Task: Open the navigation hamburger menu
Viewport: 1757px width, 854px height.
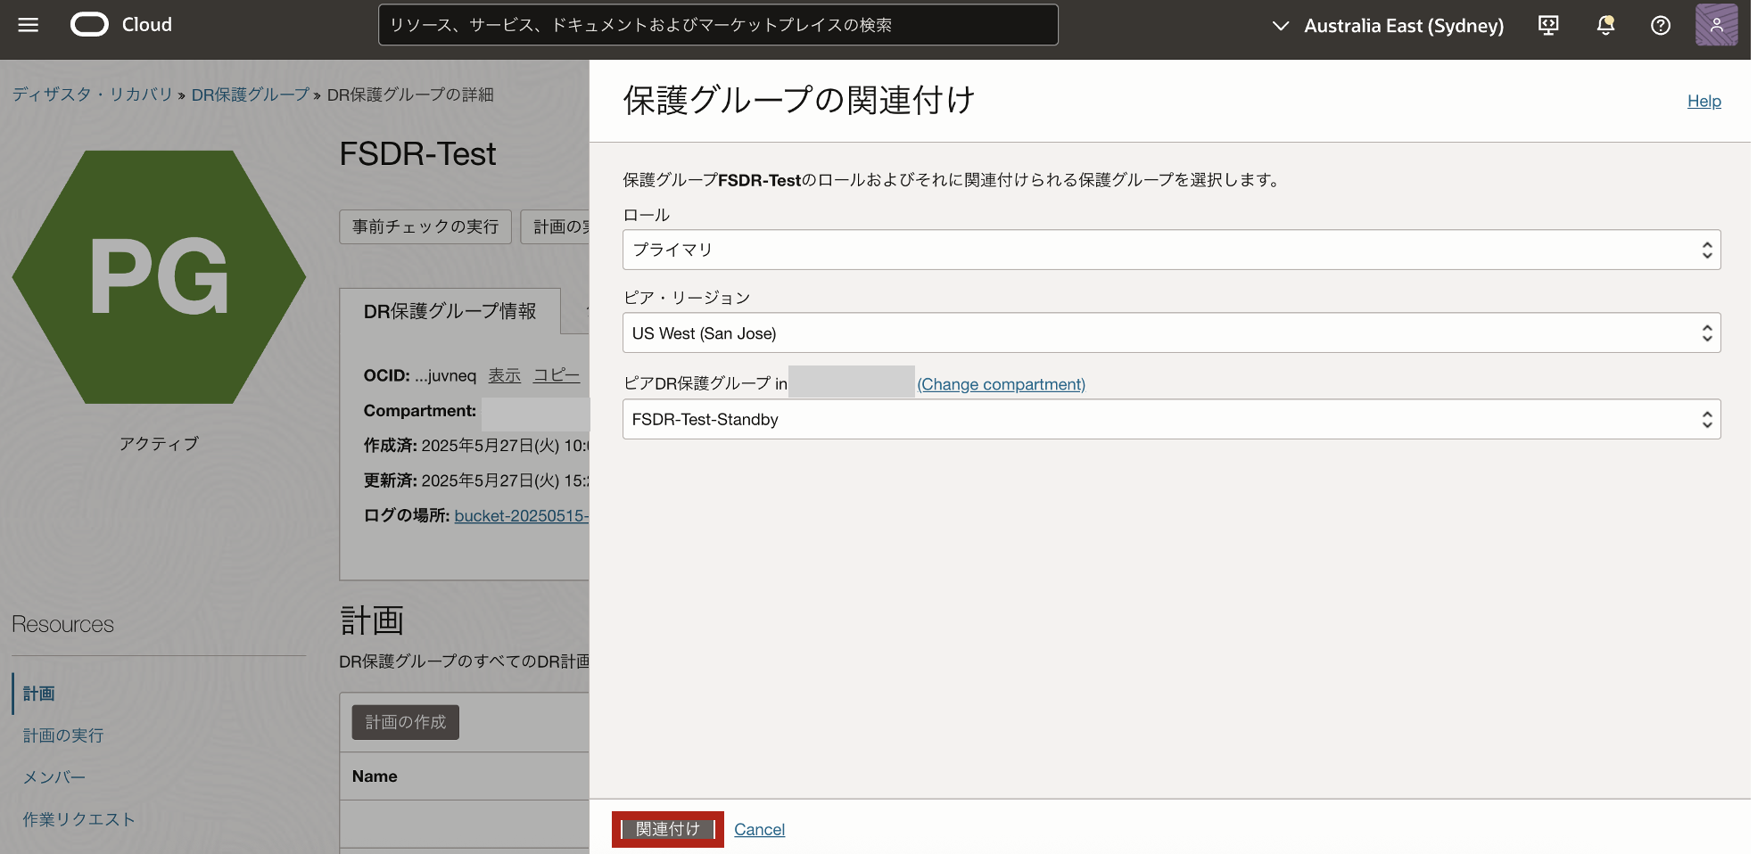Action: pyautogui.click(x=29, y=24)
